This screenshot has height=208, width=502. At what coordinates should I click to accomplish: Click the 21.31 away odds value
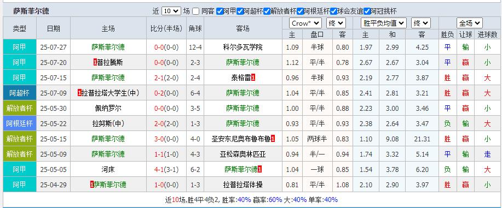tap(422, 139)
